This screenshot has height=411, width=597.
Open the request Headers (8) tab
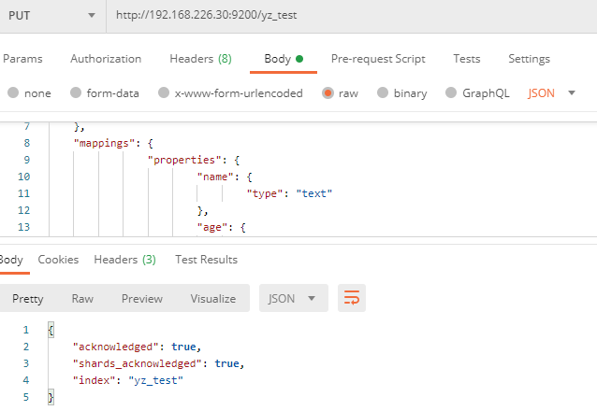coord(200,59)
